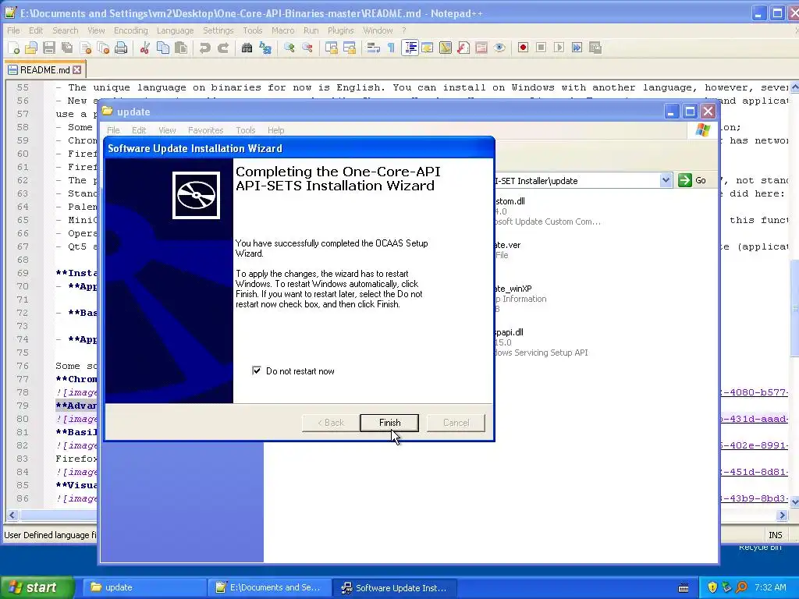Click line 55 text in the Notepad++ editor
The width and height of the screenshot is (799, 599).
point(423,87)
